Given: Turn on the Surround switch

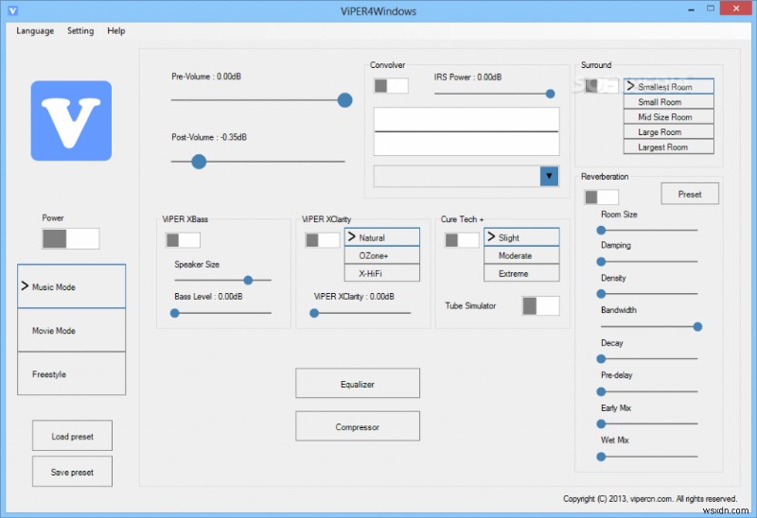Looking at the screenshot, I should [x=601, y=86].
